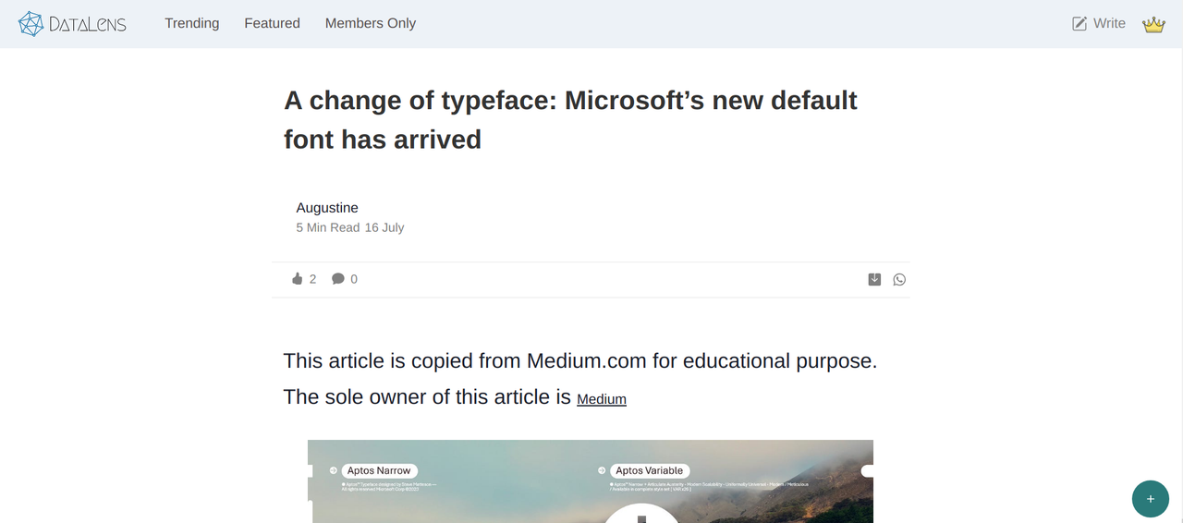This screenshot has width=1183, height=523.
Task: Like the article with thumbs-up icon
Action: pos(298,278)
